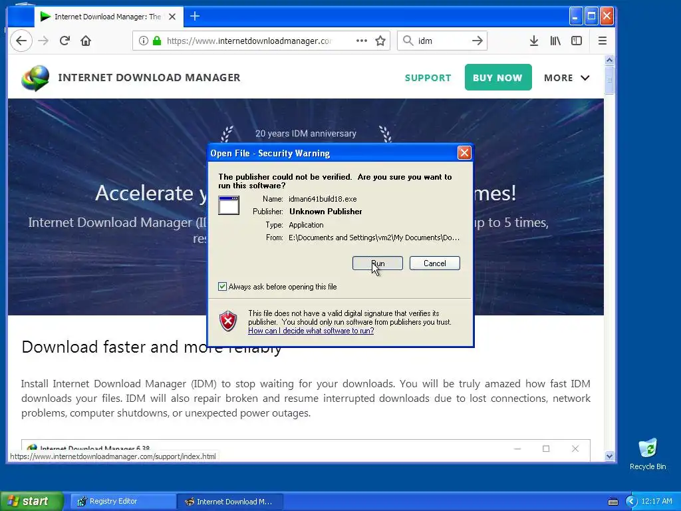
Task: Reload the current page
Action: 65,41
